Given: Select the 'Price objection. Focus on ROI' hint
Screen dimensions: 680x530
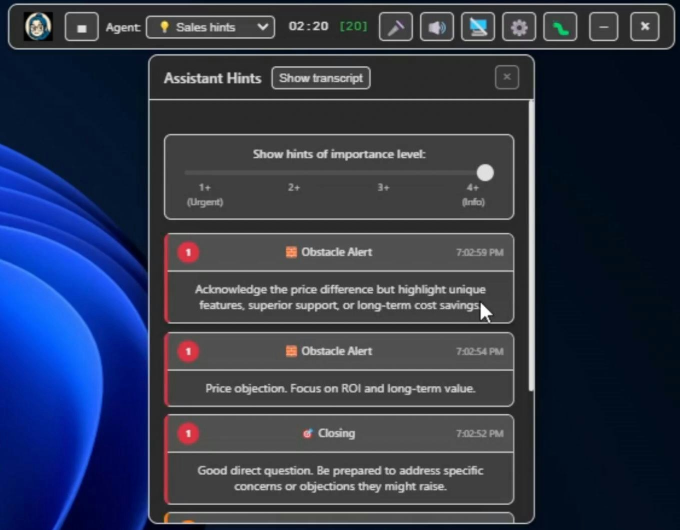Looking at the screenshot, I should [340, 388].
